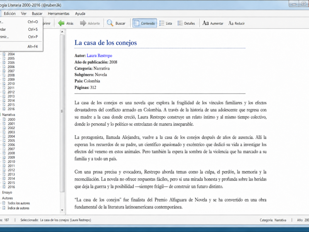Screen dimensions: 309x232
Task: Click page icon of 2011 in section above Narrativa
Action: click(4, 88)
